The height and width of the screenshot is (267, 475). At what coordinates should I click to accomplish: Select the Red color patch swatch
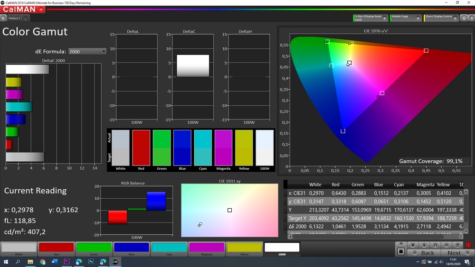coord(56,248)
